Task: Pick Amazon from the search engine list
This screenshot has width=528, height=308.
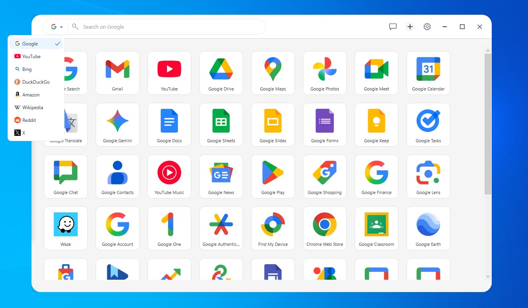Action: (x=36, y=95)
